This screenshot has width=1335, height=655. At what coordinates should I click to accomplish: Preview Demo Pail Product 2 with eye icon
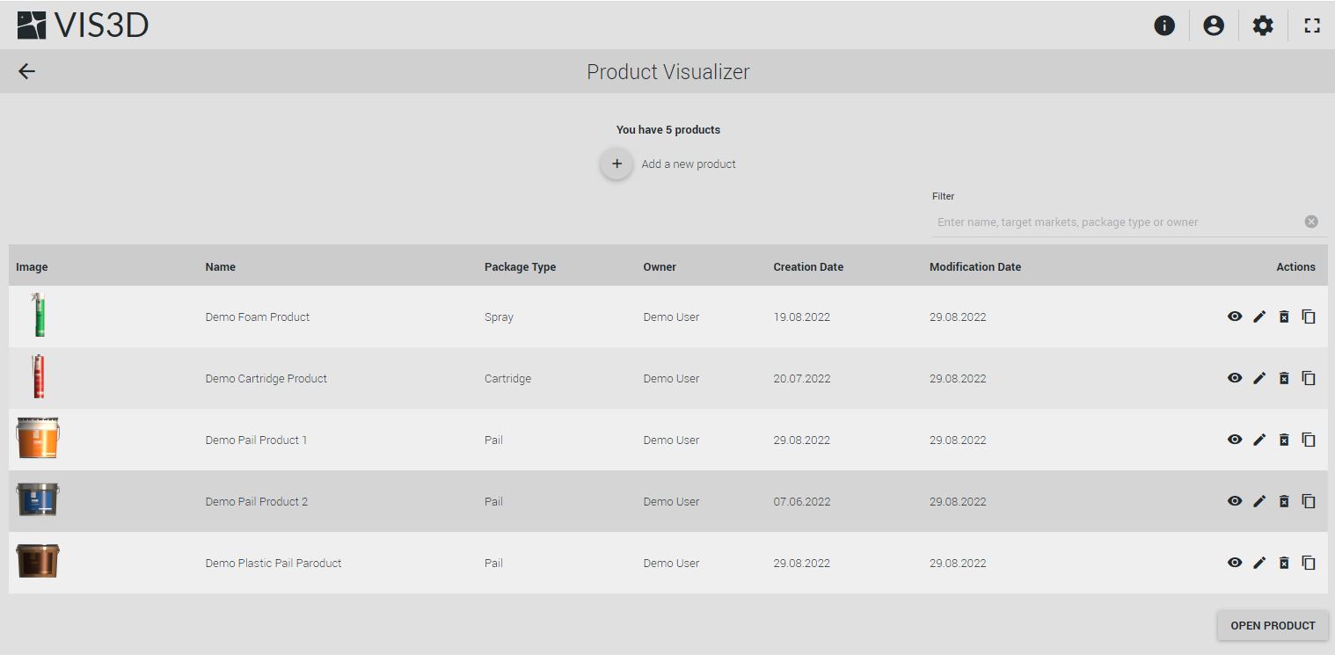1235,501
